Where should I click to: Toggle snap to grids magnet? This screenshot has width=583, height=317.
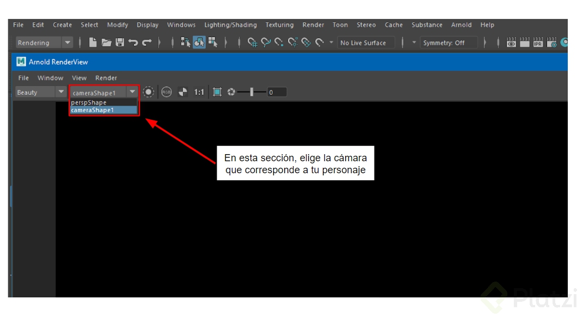(x=253, y=42)
